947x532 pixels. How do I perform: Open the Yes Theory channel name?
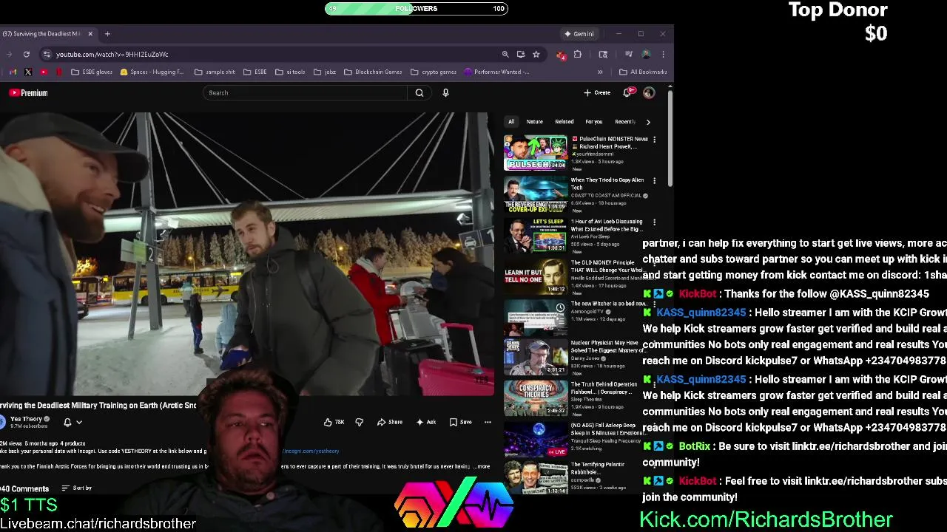(x=26, y=419)
